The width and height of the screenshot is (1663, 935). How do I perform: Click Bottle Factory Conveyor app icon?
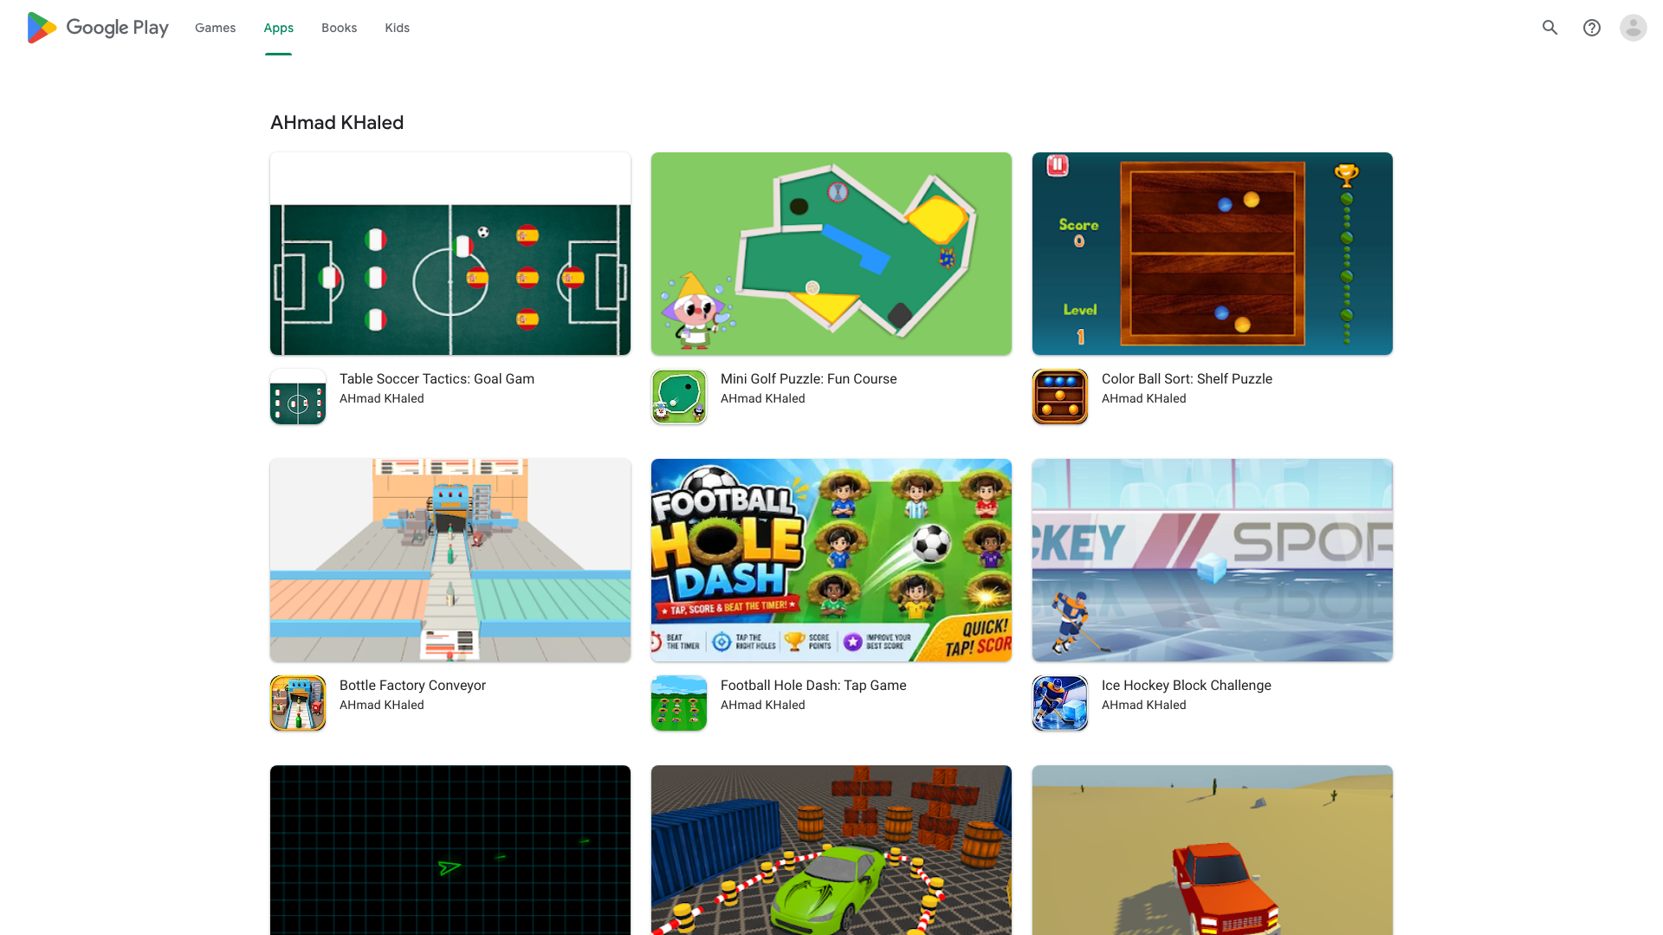point(298,703)
